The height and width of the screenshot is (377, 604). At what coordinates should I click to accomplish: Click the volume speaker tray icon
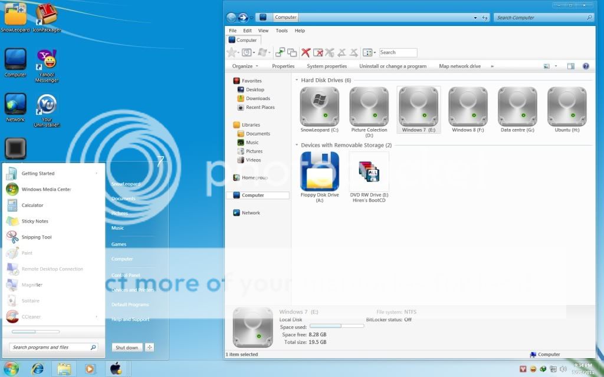click(x=563, y=369)
